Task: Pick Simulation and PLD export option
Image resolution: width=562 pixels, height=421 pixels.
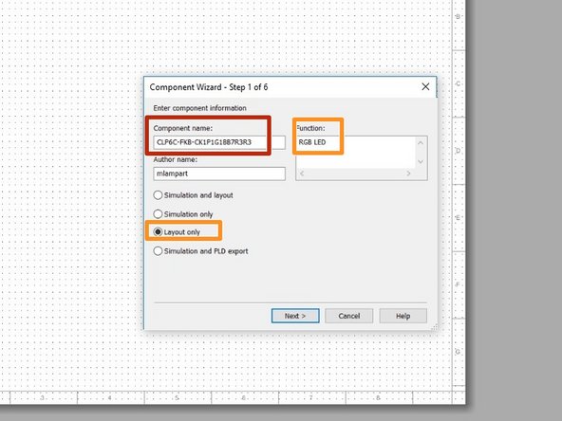Action: tap(200, 251)
